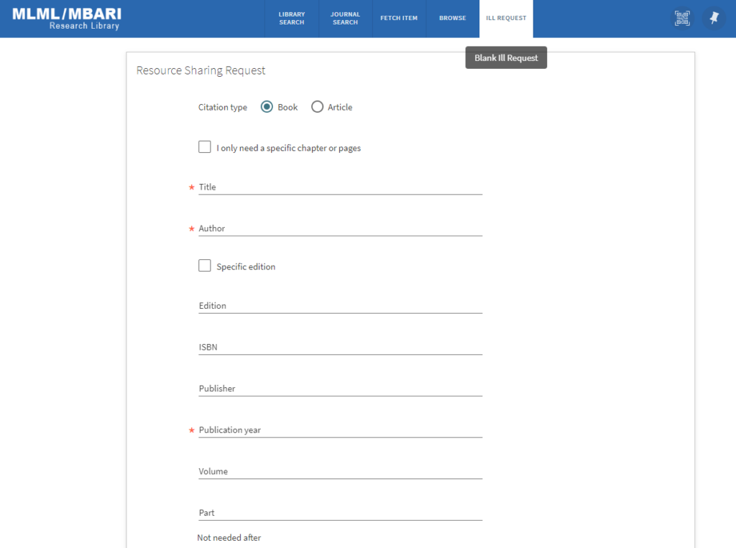Viewport: 736px width, 548px height.
Task: Go to Journal Search
Action: click(345, 19)
